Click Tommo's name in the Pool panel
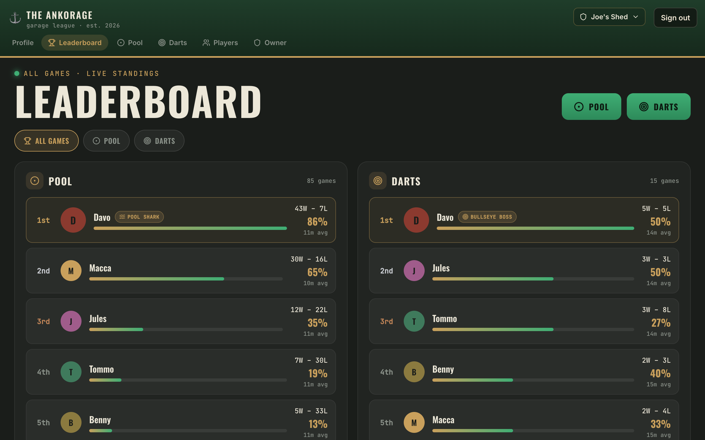 pos(101,369)
